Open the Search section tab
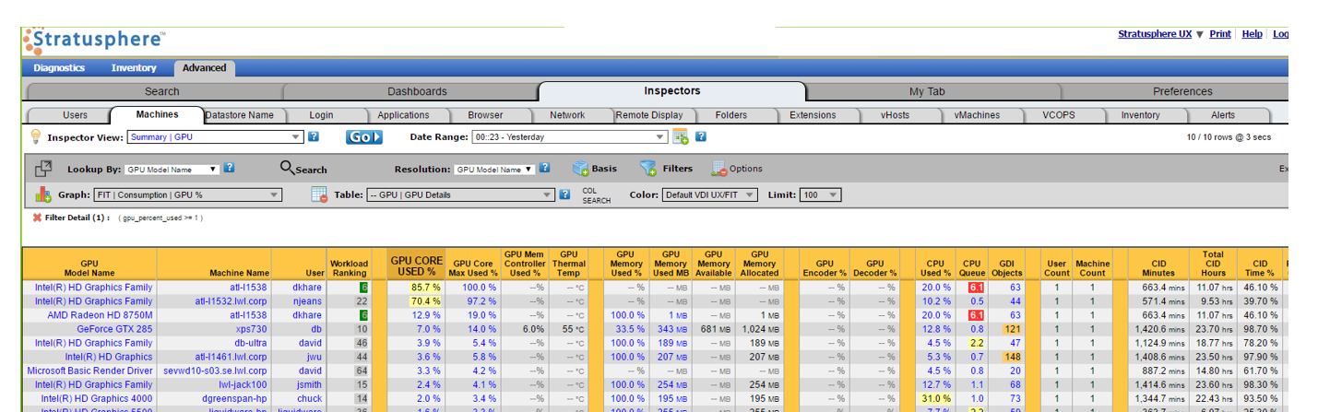The image size is (1318, 412). click(162, 91)
